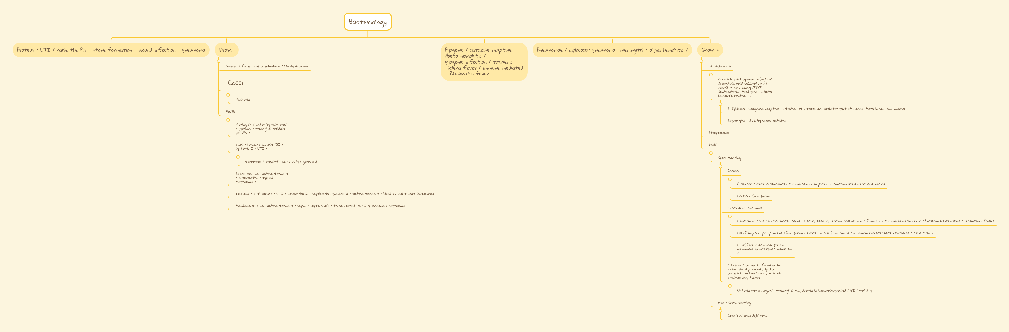The height and width of the screenshot is (332, 1009).
Task: Select the Cocci topic
Action: click(236, 83)
